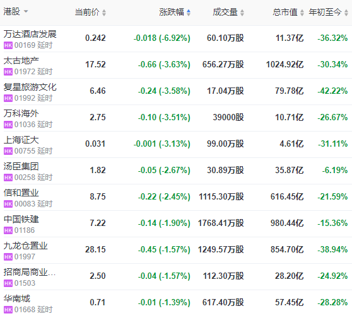The height and width of the screenshot is (316, 352).
Task: Sort by 年初至今 column arrows
Action: [x=346, y=13]
